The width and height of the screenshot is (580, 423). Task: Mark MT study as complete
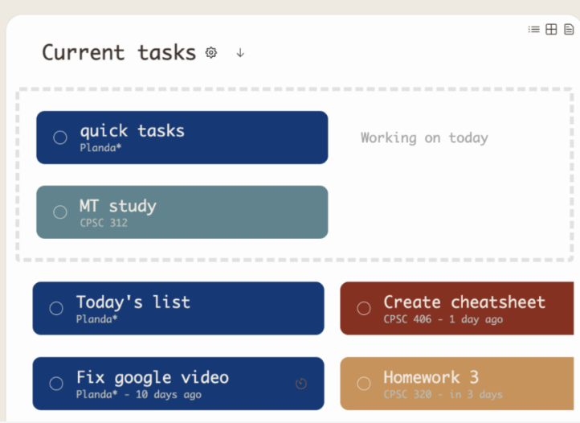60,212
